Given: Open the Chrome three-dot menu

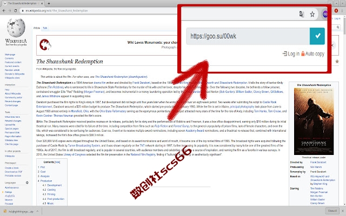Looking at the screenshot, I should click(x=343, y=11).
